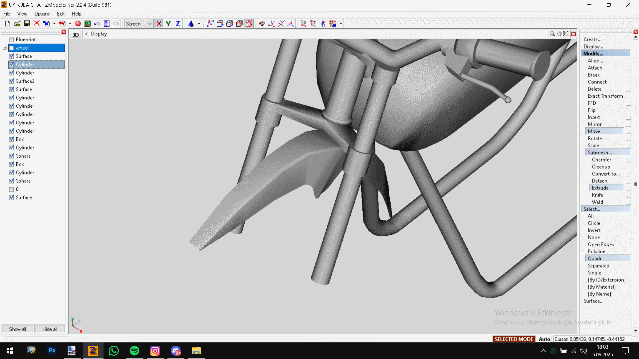Click the red sphere material editor icon
The width and height of the screenshot is (639, 359).
[x=78, y=24]
